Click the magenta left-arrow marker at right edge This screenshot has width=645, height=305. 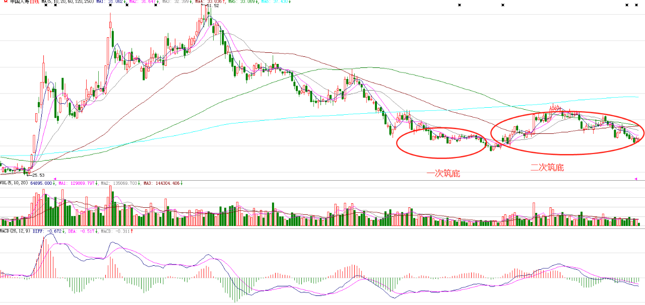pyautogui.click(x=635, y=179)
